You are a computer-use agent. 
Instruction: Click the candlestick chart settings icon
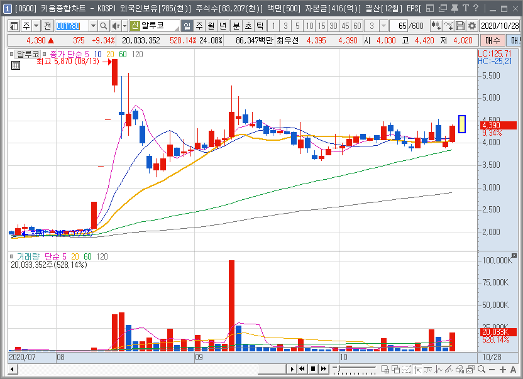tap(436, 26)
